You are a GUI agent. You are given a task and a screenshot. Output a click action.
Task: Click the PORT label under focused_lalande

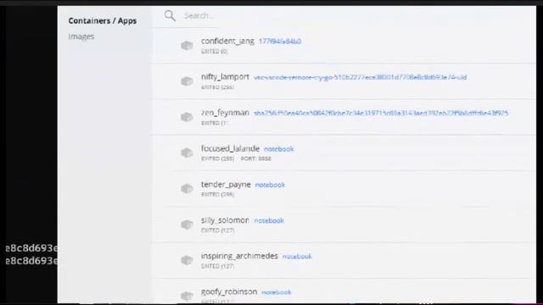click(x=256, y=158)
